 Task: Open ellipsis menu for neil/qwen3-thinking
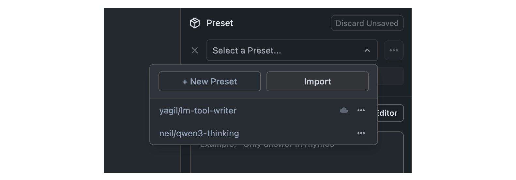tap(361, 133)
